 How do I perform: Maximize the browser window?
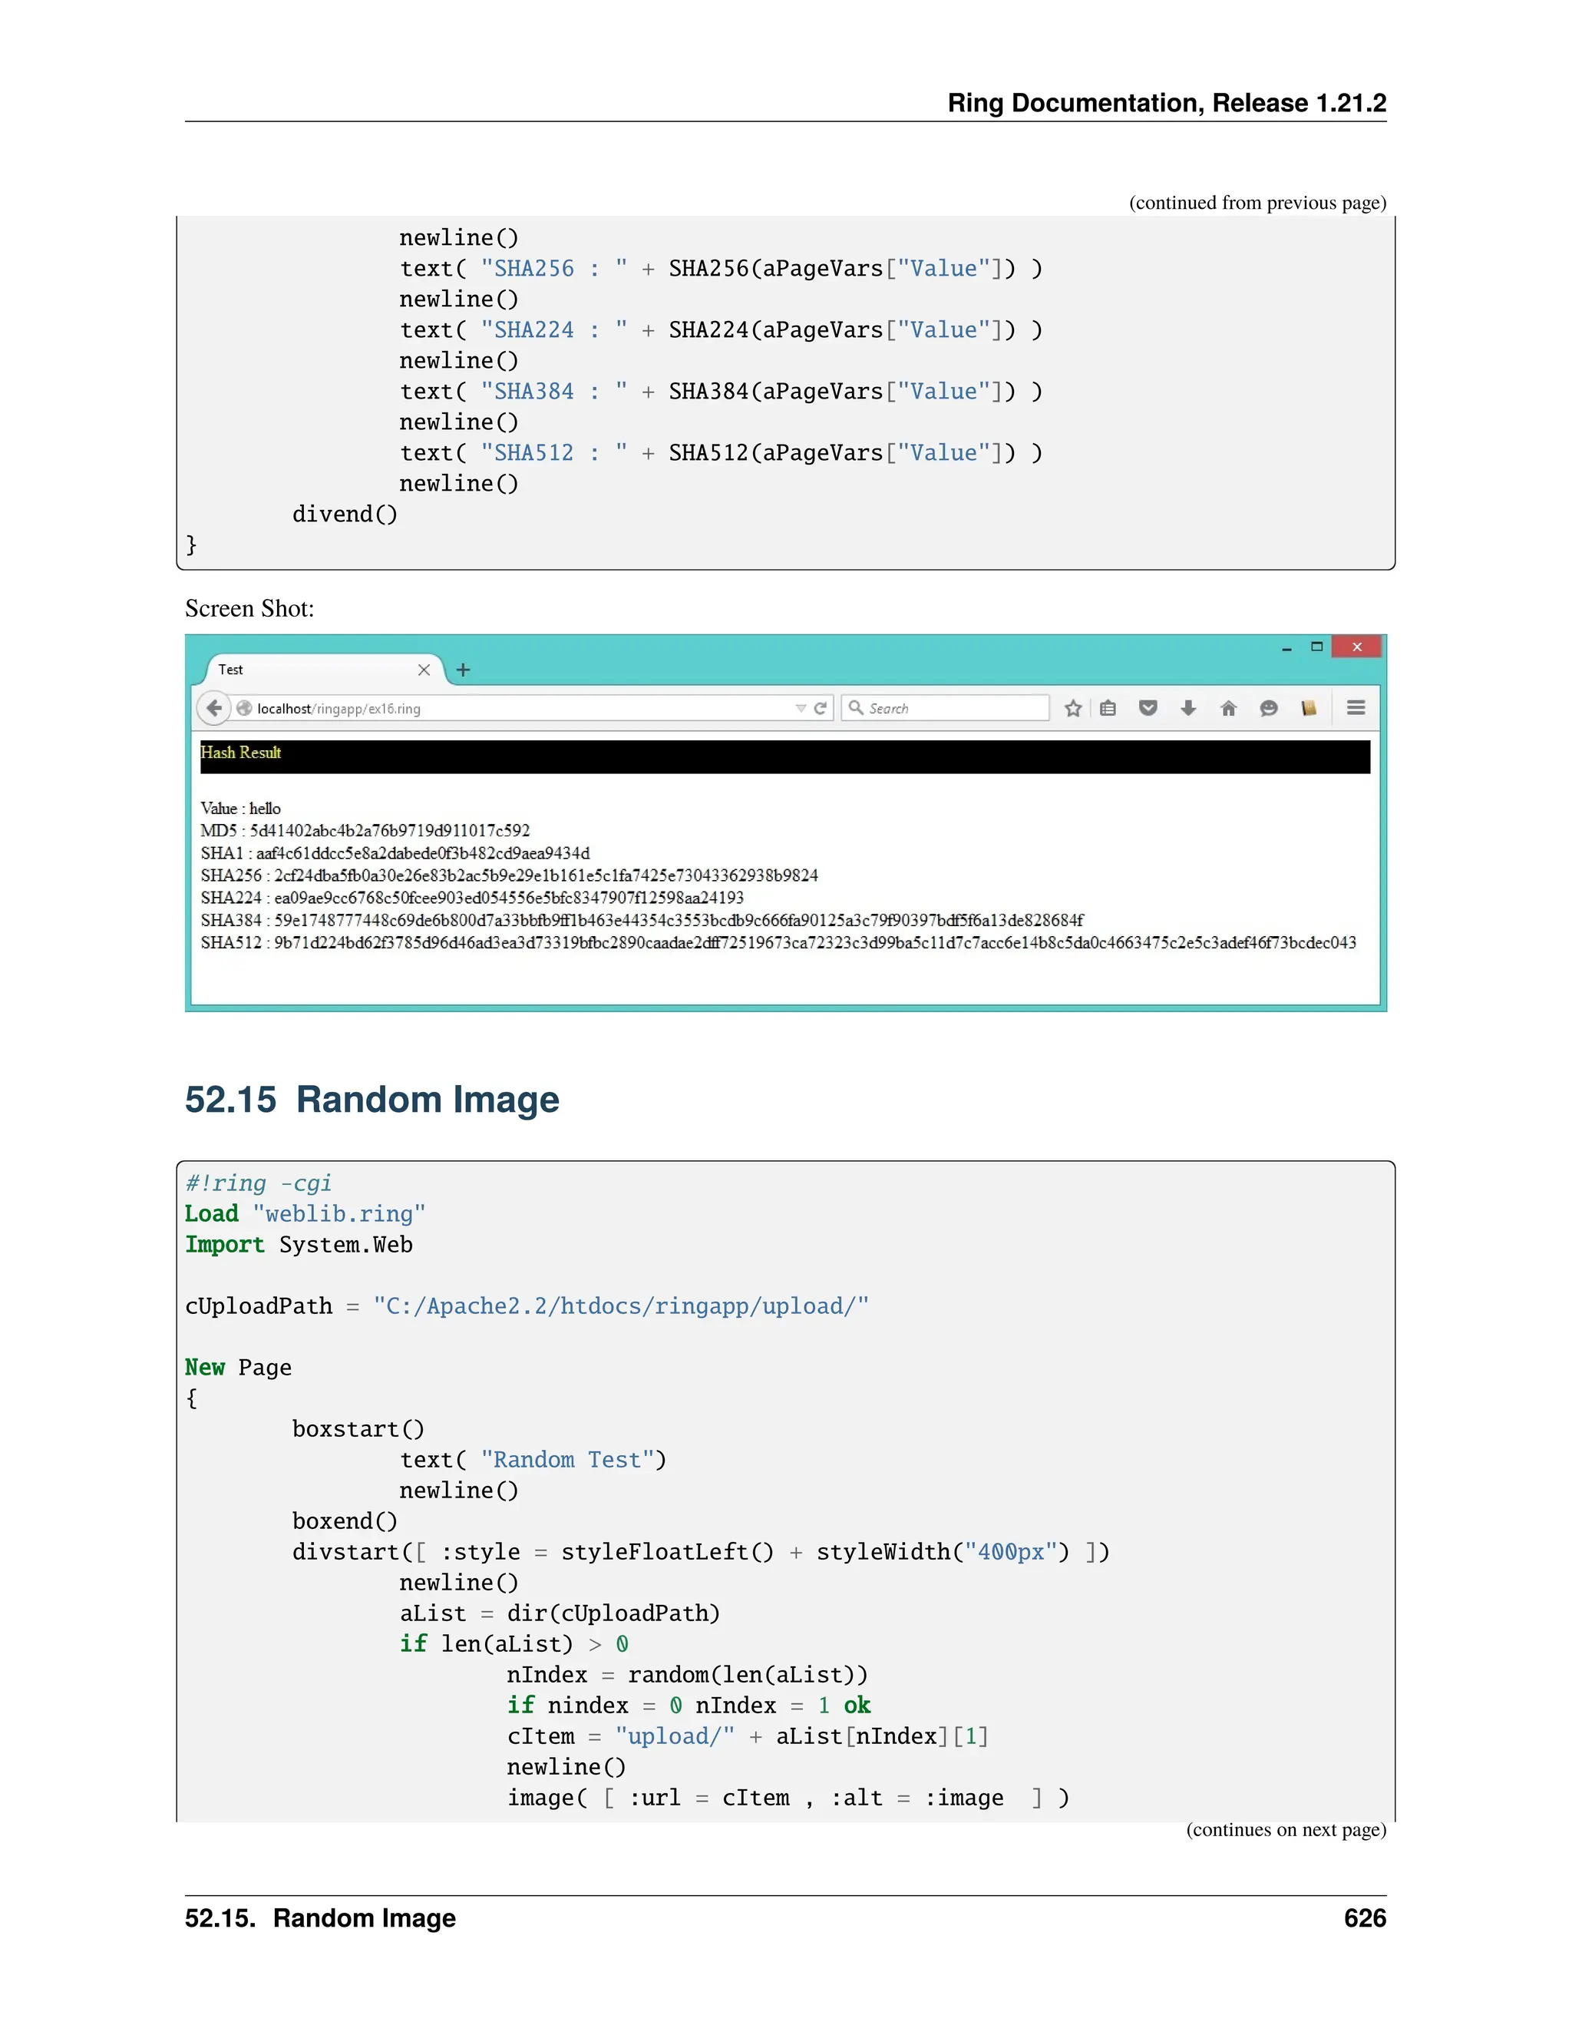tap(1317, 647)
